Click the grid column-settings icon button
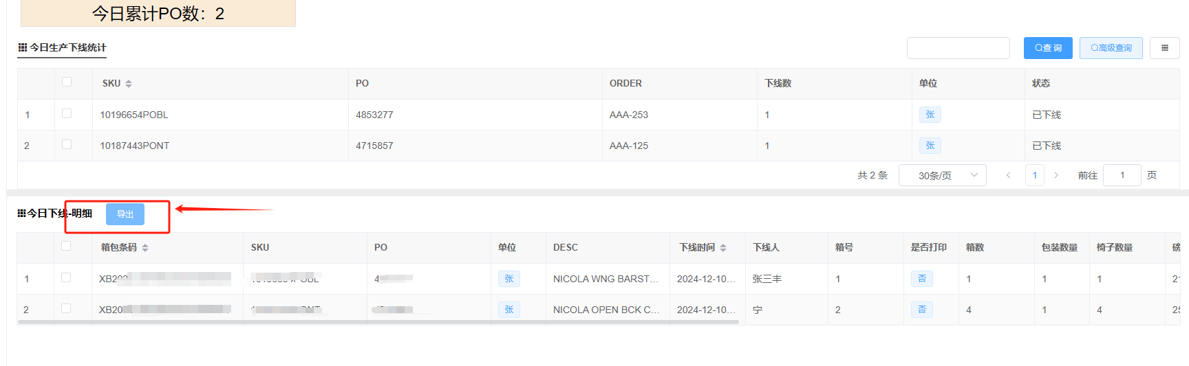This screenshot has height=366, width=1189. pyautogui.click(x=1164, y=48)
